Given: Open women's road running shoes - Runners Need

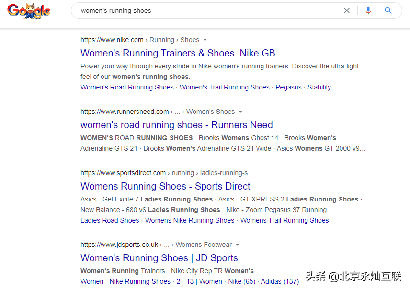Looking at the screenshot, I should pos(177,125).
